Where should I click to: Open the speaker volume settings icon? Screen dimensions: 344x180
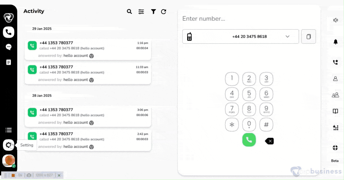[335, 20]
